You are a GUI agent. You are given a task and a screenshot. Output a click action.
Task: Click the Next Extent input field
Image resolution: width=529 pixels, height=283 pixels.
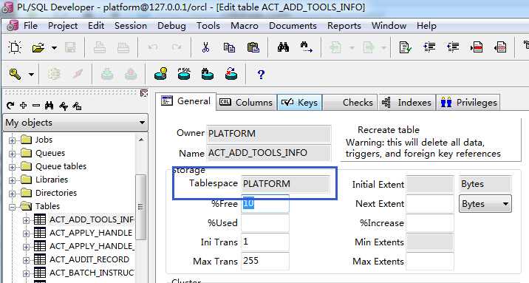[x=429, y=204]
